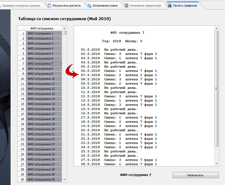Click the icon on Исполнение плана tab
This screenshot has width=225, height=185.
click(89, 6)
